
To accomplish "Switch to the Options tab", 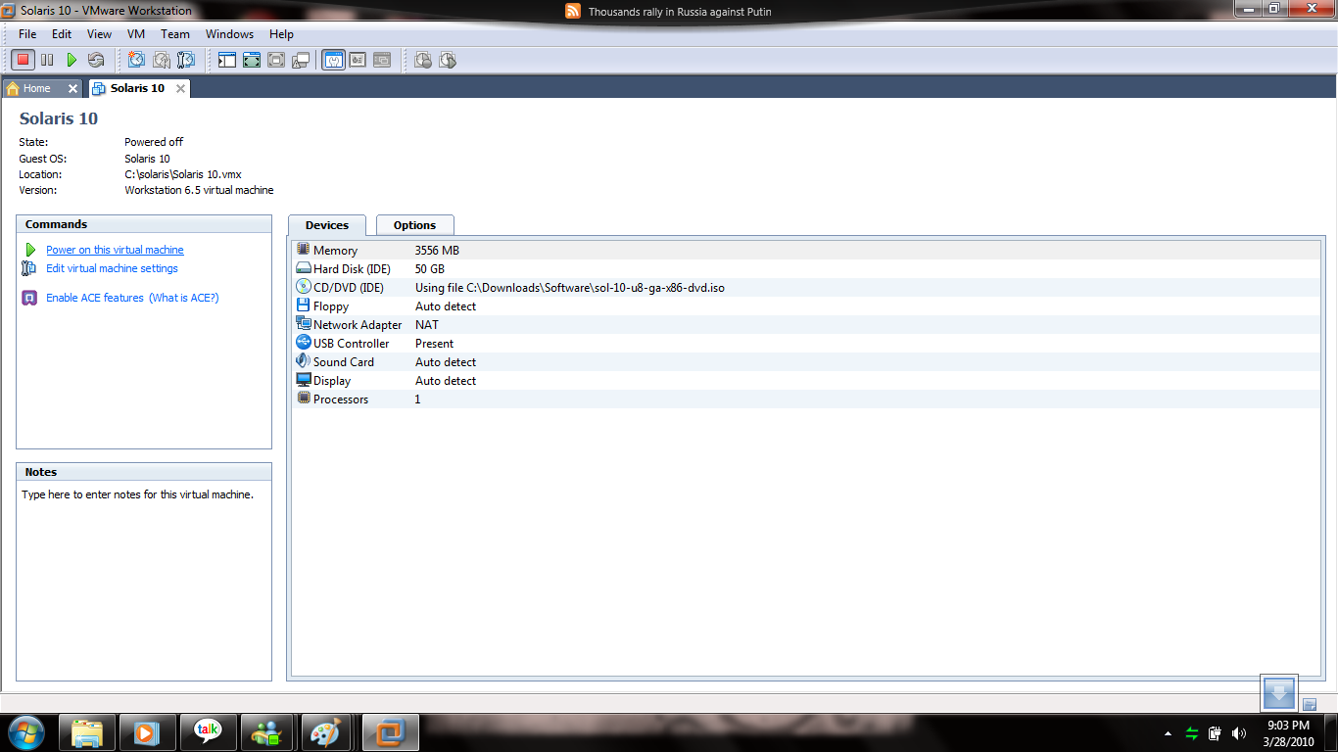I will [414, 225].
